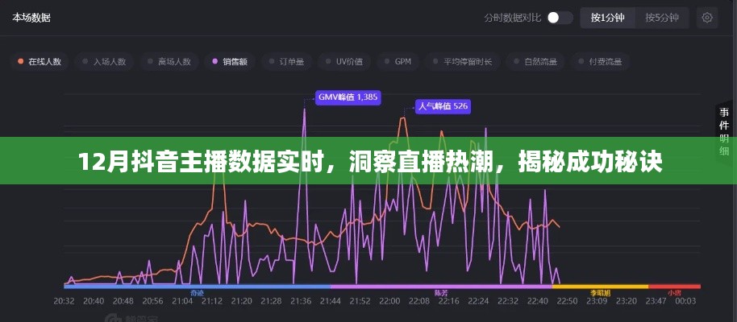Image resolution: width=737 pixels, height=322 pixels.
Task: Select the blue 奇迹 timeline segment
Action: coord(198,286)
